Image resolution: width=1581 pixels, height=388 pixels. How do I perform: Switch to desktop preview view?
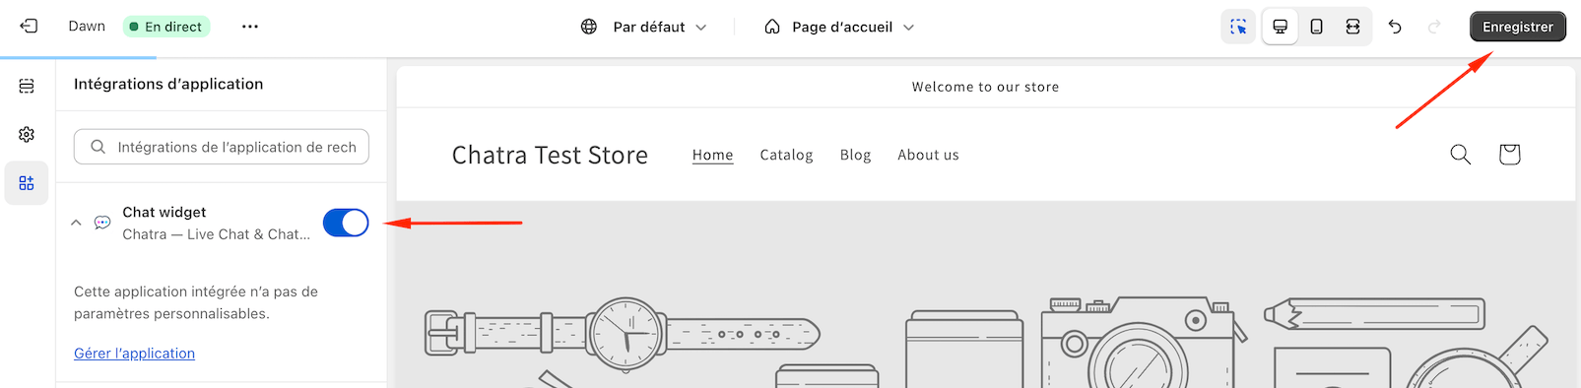click(1280, 27)
